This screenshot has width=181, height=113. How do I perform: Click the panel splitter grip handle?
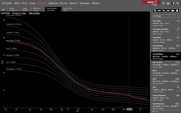pos(150,60)
